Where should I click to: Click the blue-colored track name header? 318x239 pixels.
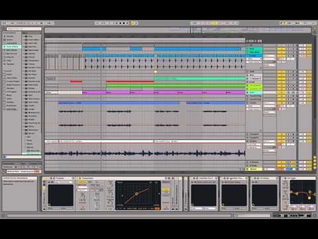255,56
